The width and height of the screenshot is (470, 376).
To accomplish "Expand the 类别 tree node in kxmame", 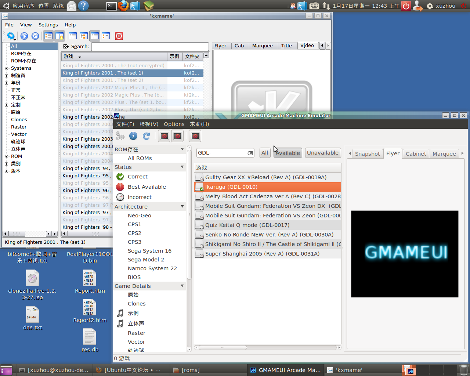I will tap(6, 164).
